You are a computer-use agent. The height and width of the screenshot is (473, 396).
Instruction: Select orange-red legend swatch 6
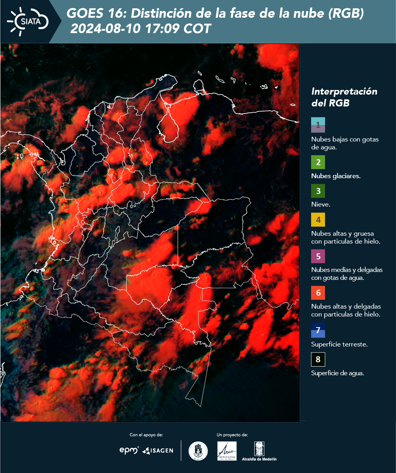pyautogui.click(x=318, y=293)
